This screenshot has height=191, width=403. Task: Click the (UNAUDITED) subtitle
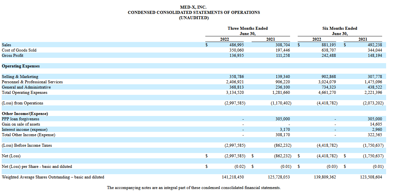pos(194,18)
